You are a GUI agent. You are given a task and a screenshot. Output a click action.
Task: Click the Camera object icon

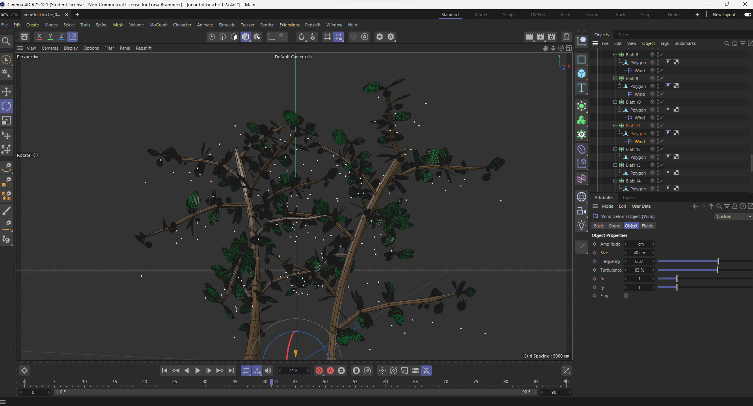pyautogui.click(x=582, y=211)
